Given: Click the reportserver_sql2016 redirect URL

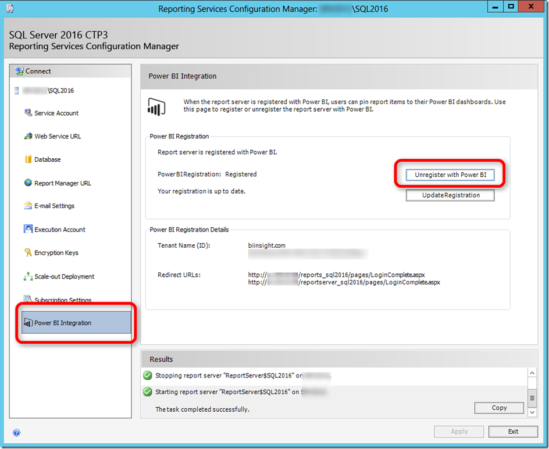Looking at the screenshot, I should (344, 282).
